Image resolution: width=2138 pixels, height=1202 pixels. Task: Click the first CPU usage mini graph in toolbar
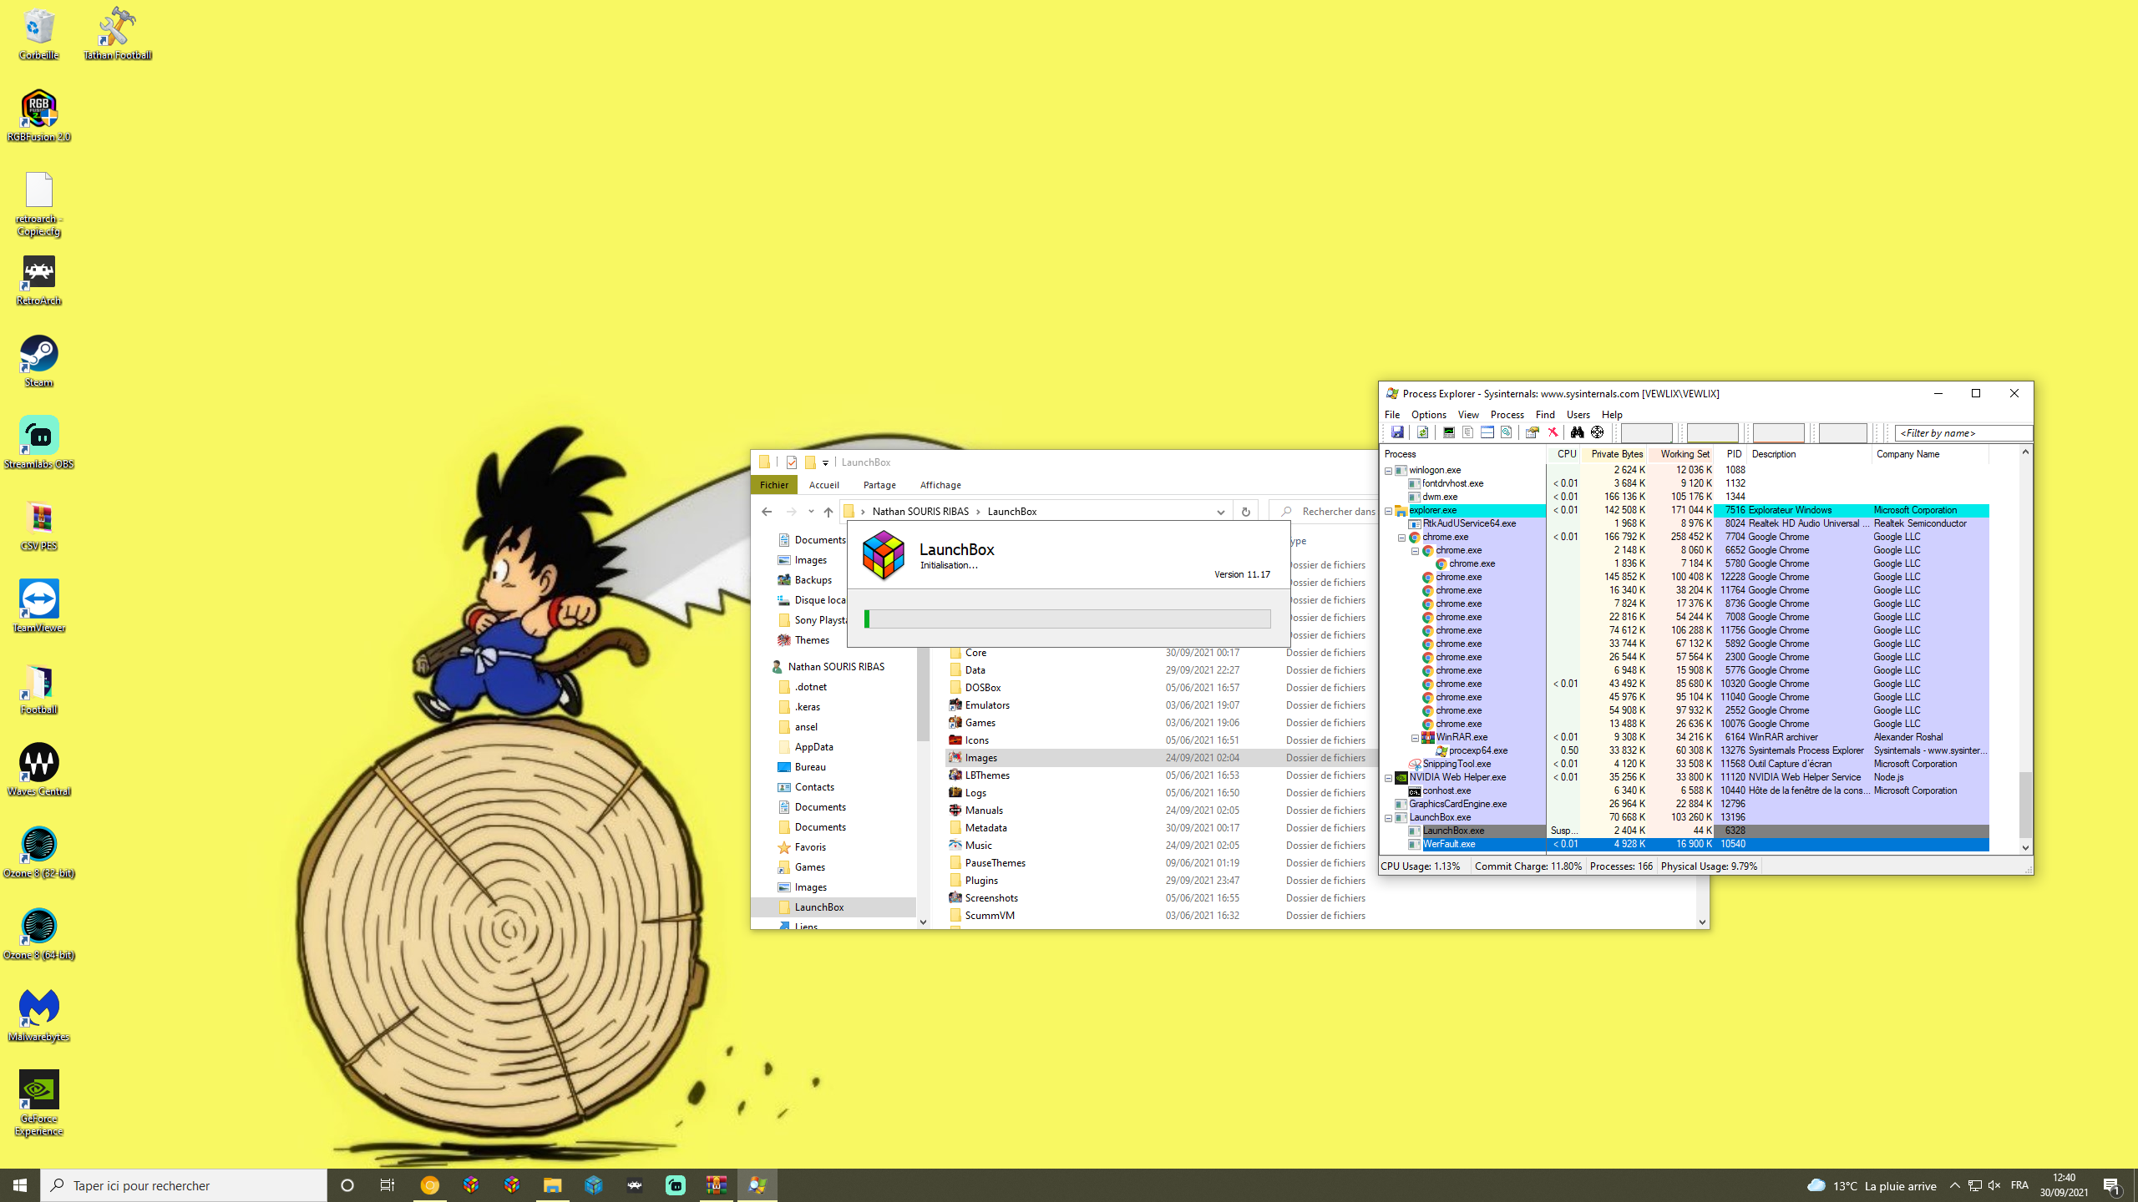(1646, 432)
